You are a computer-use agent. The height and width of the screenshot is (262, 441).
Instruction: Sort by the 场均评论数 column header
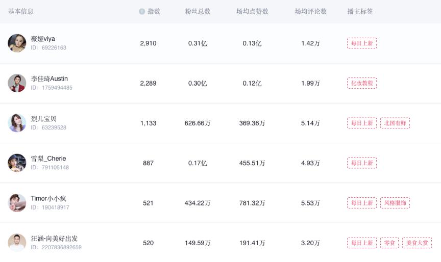click(310, 11)
